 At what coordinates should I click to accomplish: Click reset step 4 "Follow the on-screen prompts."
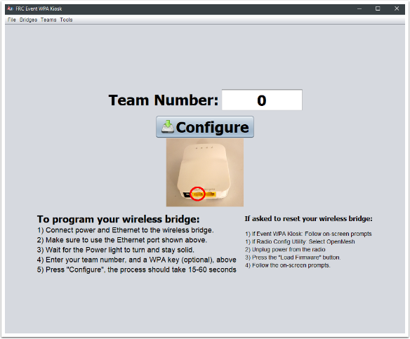288,265
